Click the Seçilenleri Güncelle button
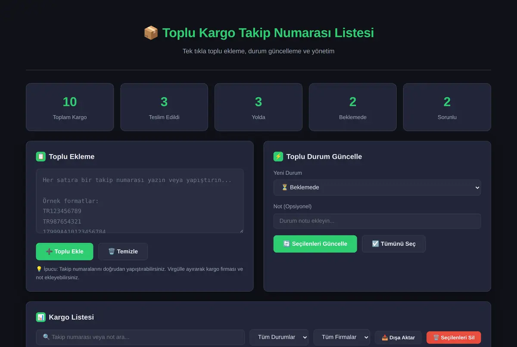This screenshot has height=347, width=517. 315,244
